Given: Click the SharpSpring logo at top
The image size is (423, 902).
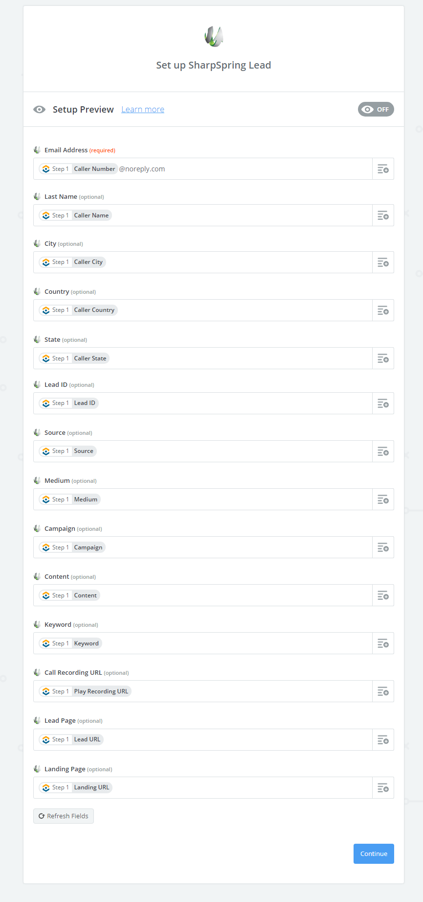Looking at the screenshot, I should pyautogui.click(x=214, y=36).
